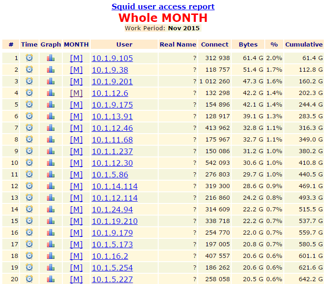Open [M] month link for 10.1.5.227
This screenshot has width=328, height=284.
click(76, 279)
